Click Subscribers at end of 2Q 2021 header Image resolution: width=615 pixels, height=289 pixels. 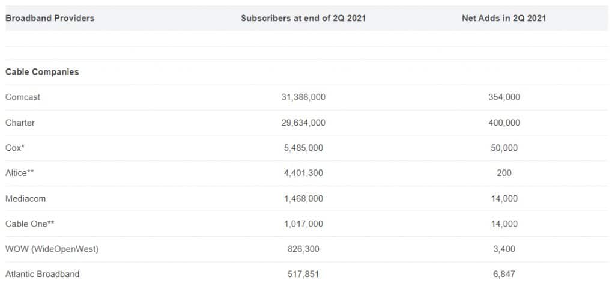pos(303,18)
